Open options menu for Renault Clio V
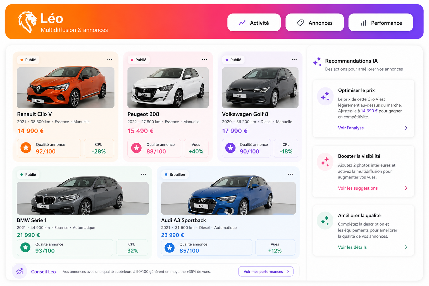Screen dimensions: 429x286 [110, 59]
